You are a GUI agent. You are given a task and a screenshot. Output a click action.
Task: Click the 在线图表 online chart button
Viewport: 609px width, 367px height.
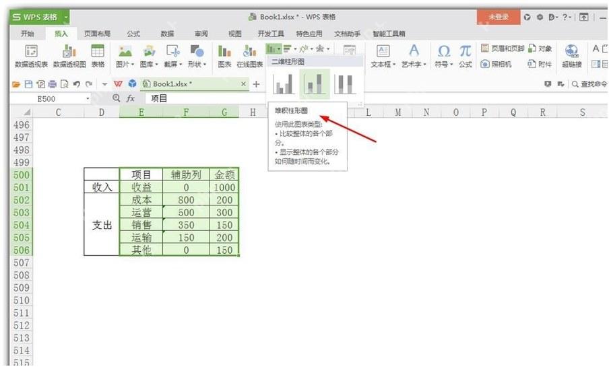(x=250, y=57)
